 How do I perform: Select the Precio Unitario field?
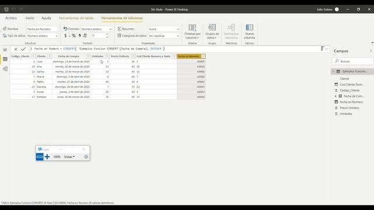(349, 108)
